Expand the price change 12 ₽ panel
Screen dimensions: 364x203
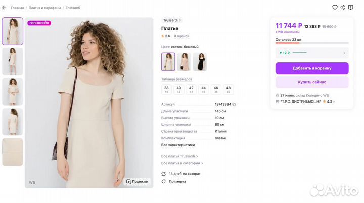[x=312, y=53]
